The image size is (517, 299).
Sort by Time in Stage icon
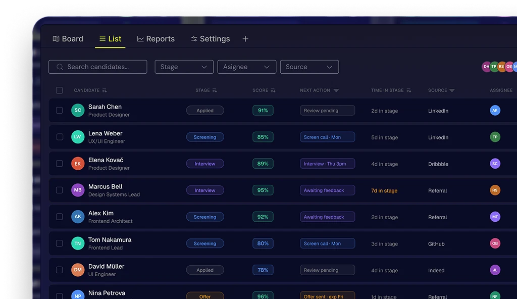click(x=409, y=90)
